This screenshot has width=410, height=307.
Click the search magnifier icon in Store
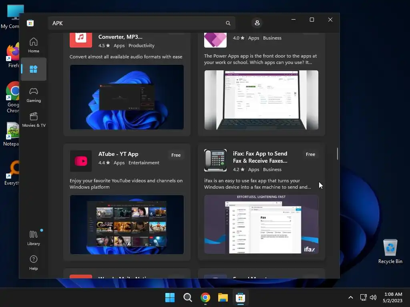point(228,23)
